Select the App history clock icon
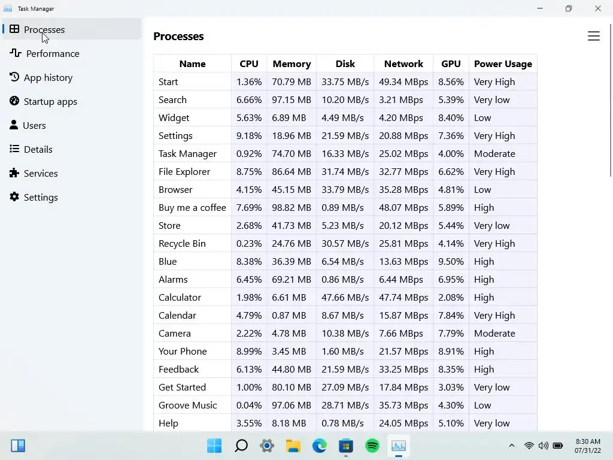Image resolution: width=613 pixels, height=460 pixels. [14, 77]
